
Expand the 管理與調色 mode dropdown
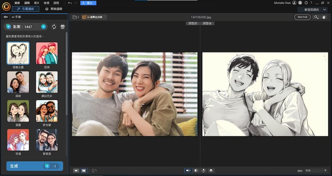tap(314, 9)
